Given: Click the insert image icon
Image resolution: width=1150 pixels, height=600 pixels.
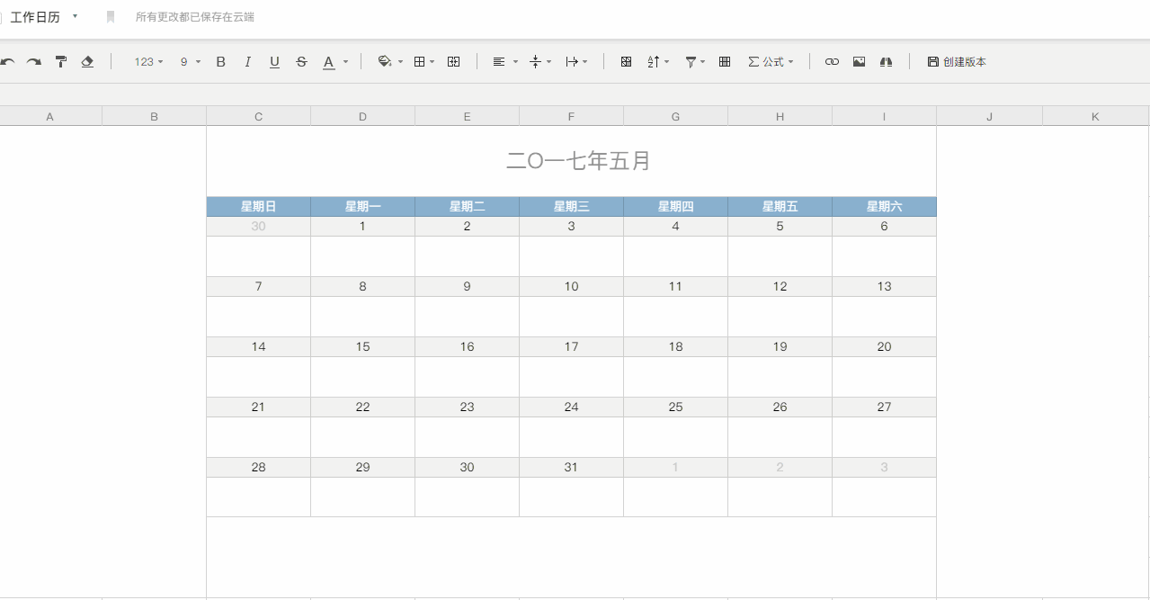Looking at the screenshot, I should tap(859, 62).
